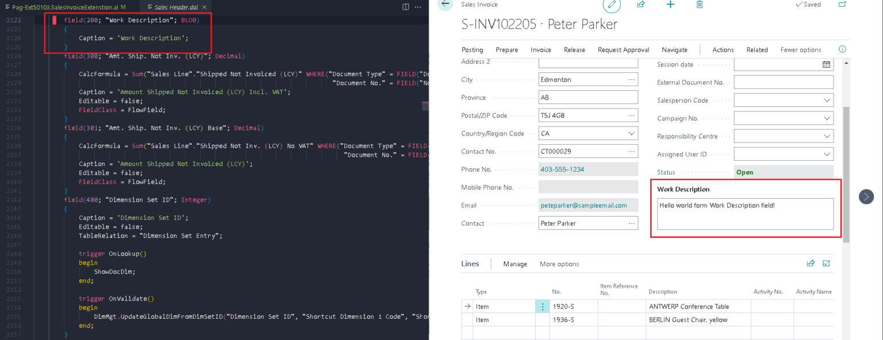
Task: Split the VS Code editor
Action: click(x=406, y=7)
